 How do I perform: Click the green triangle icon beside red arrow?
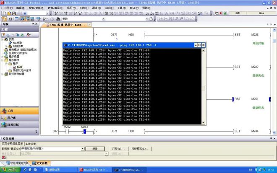(225, 13)
